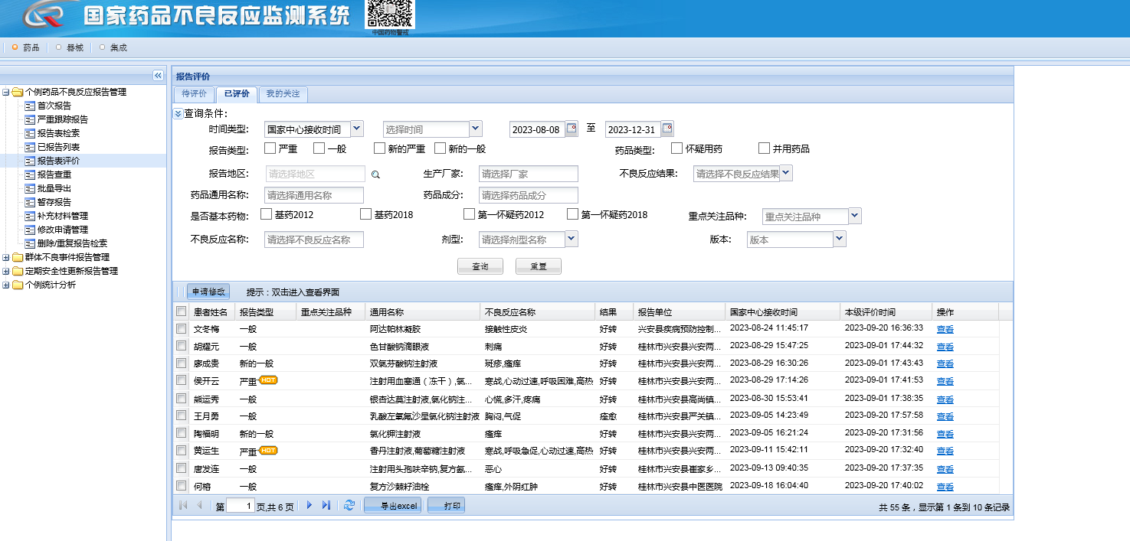The image size is (1130, 541).
Task: Tick the 基药2018 checkbox
Action: click(x=365, y=214)
